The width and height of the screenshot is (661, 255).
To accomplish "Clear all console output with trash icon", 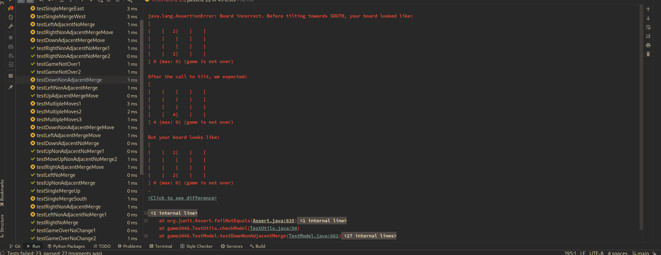I will 648,54.
